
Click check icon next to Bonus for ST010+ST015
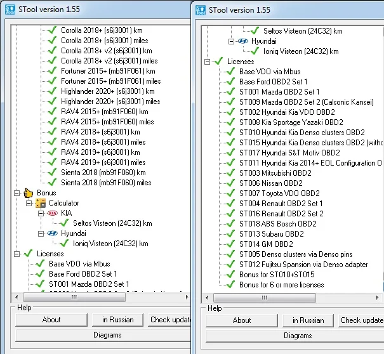[x=230, y=274]
